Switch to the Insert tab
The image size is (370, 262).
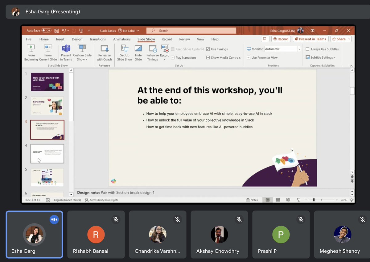(x=60, y=39)
